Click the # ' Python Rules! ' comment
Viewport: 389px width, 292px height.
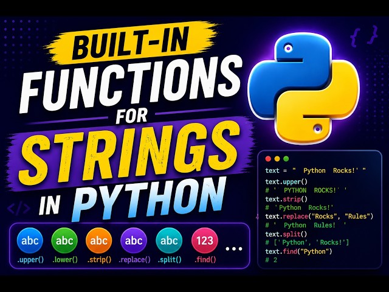click(x=305, y=225)
